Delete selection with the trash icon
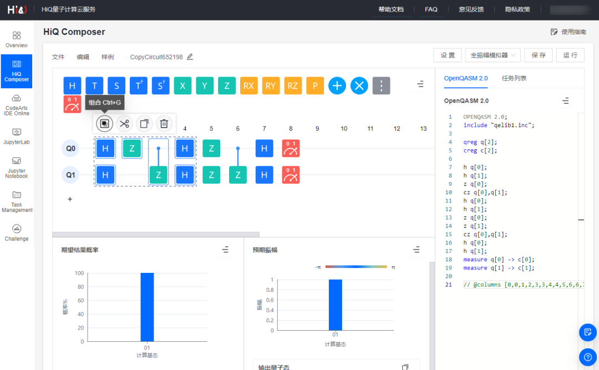Image resolution: width=599 pixels, height=370 pixels. (x=164, y=124)
